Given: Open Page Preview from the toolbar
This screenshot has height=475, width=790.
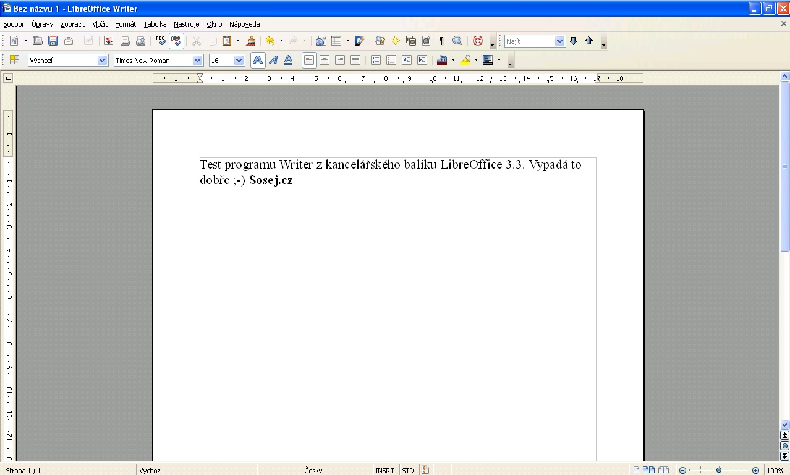Looking at the screenshot, I should click(x=140, y=41).
